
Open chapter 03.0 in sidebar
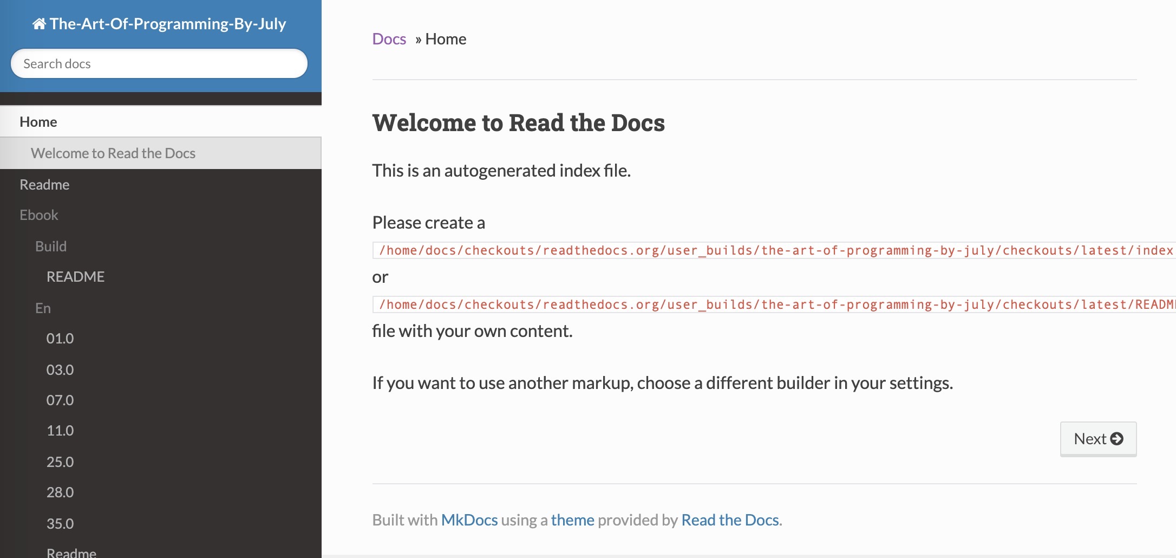[x=60, y=370]
